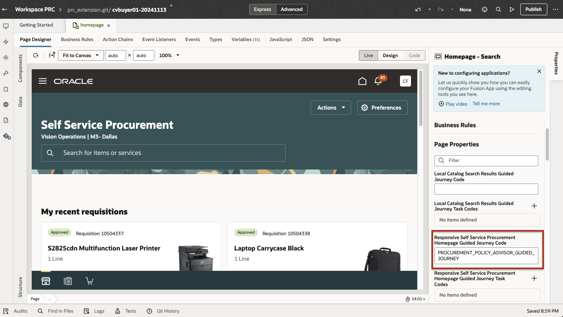
Task: Add Local Catalog Search Results Journey Task Code
Action: click(534, 206)
